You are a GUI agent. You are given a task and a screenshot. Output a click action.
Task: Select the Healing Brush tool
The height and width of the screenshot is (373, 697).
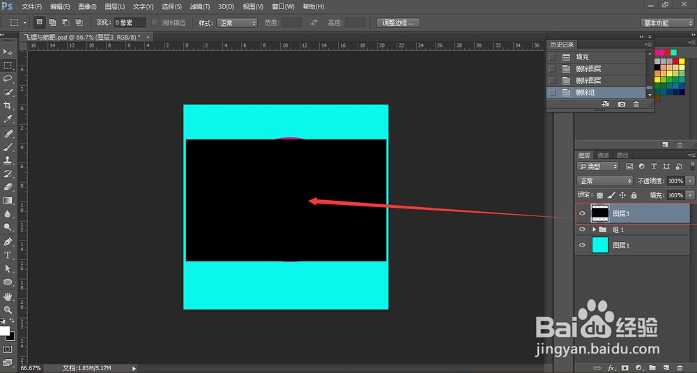(8, 134)
